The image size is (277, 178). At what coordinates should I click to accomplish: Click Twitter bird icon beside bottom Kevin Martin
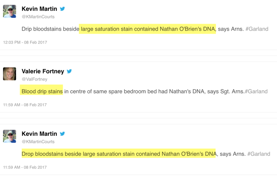point(62,134)
